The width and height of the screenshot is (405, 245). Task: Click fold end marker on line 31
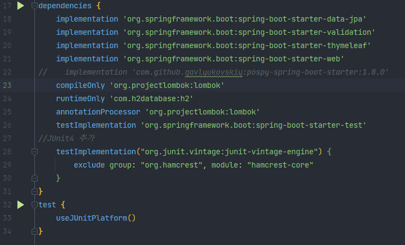pyautogui.click(x=34, y=191)
